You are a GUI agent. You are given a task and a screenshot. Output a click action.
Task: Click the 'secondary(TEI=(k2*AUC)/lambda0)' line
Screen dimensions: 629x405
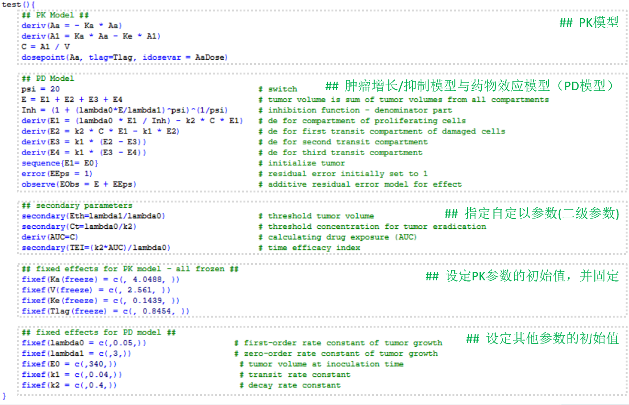(x=96, y=247)
